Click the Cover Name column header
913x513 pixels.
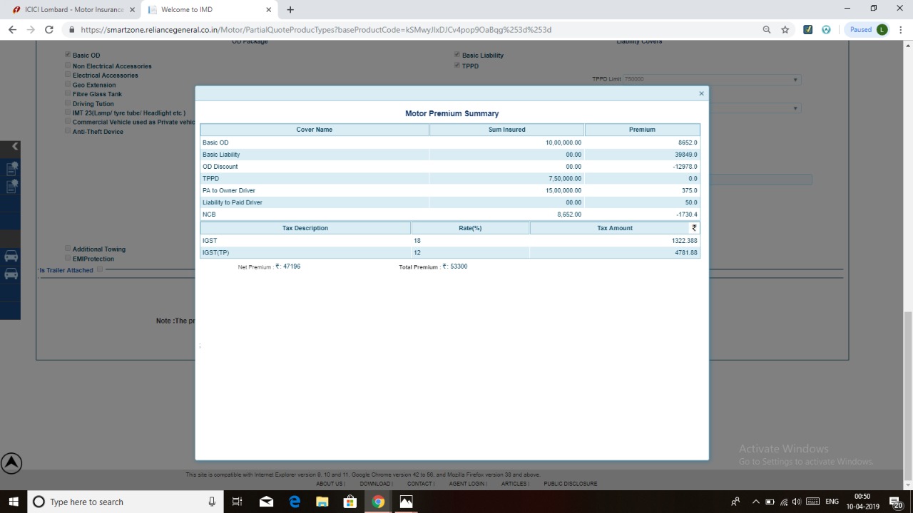tap(315, 130)
